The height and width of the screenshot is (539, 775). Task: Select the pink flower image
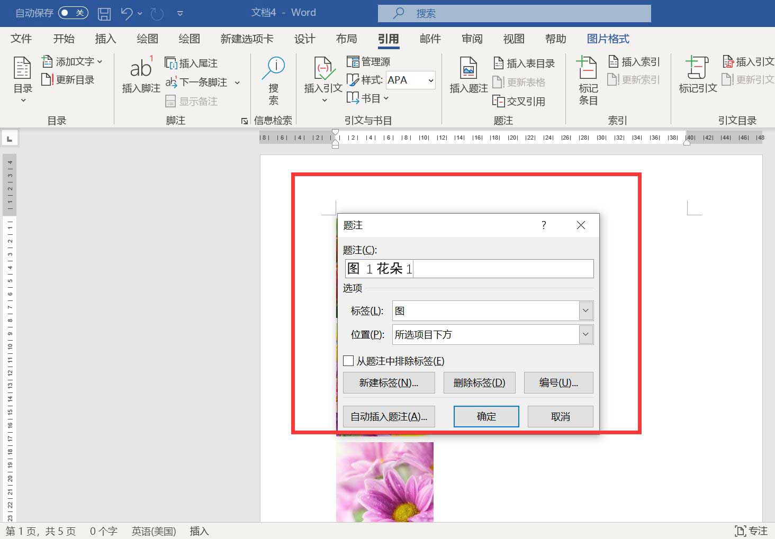(x=385, y=482)
